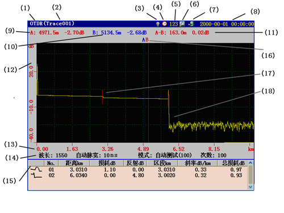Click the blue A cursor label above graph
284x213 pixels.
(144, 40)
